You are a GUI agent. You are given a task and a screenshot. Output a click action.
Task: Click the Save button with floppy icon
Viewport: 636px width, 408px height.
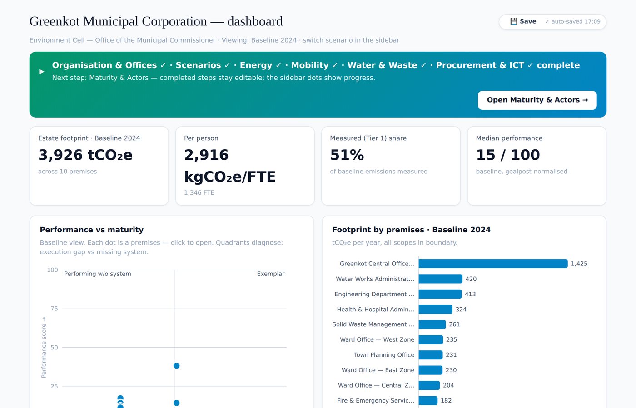point(523,21)
